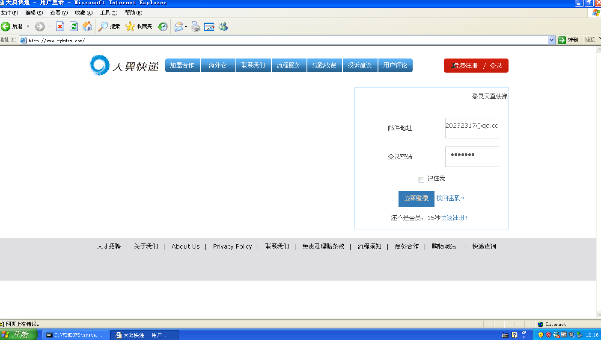Open the Mail icon on toolbar
Image resolution: width=601 pixels, height=340 pixels.
point(179,26)
